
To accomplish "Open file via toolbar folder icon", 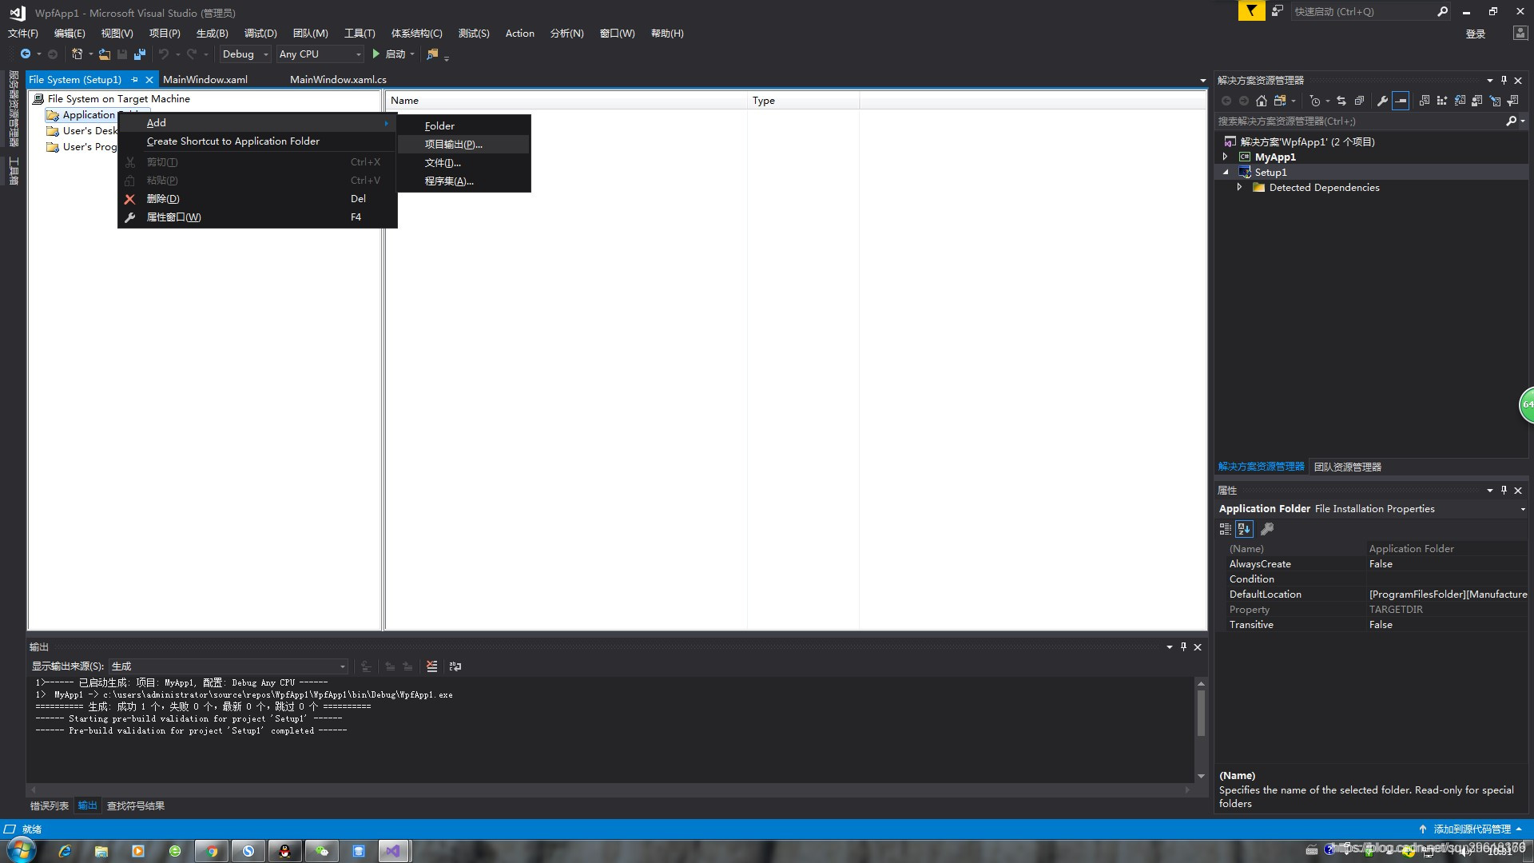I will click(105, 54).
